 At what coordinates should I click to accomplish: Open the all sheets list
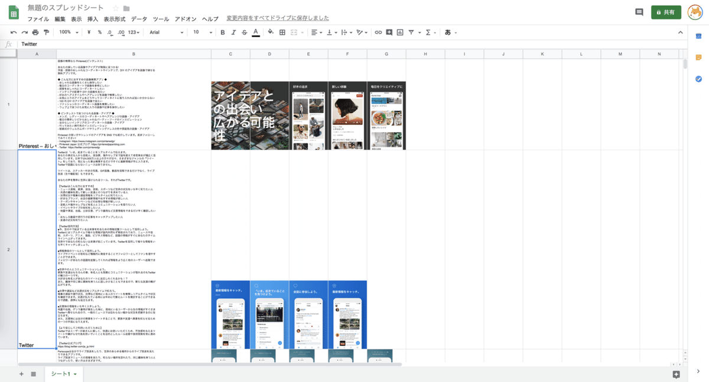coord(33,374)
